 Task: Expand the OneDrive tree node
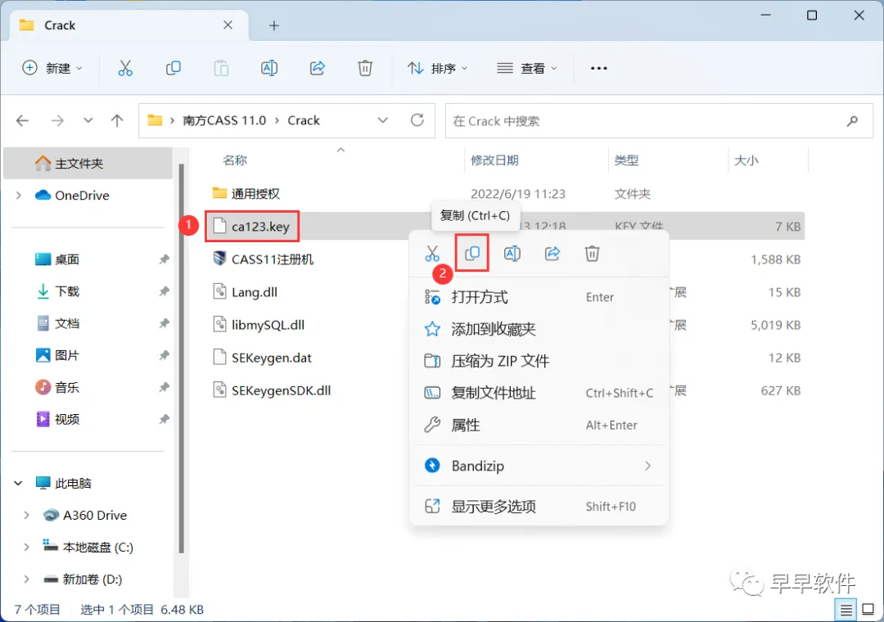tap(19, 195)
